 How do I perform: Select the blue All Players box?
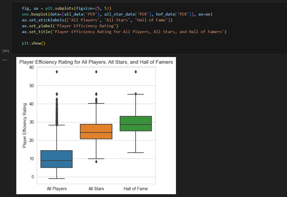[x=57, y=159]
